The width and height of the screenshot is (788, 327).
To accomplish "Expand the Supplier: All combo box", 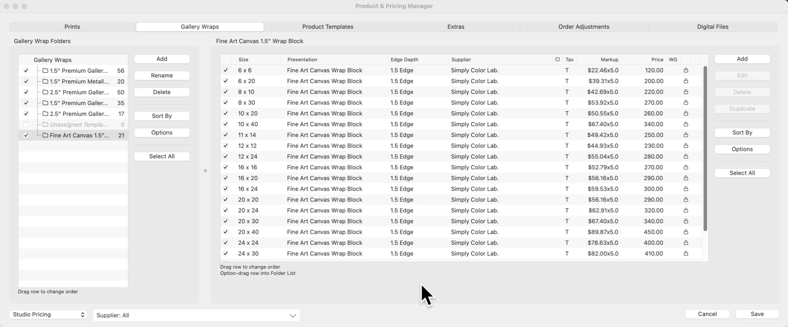I will pos(292,315).
